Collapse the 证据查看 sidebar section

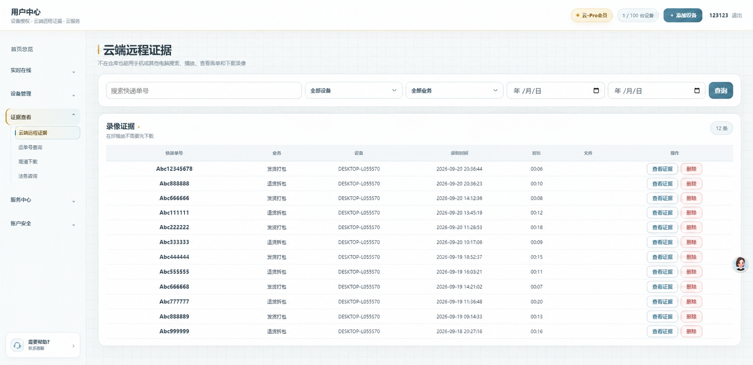(x=43, y=117)
